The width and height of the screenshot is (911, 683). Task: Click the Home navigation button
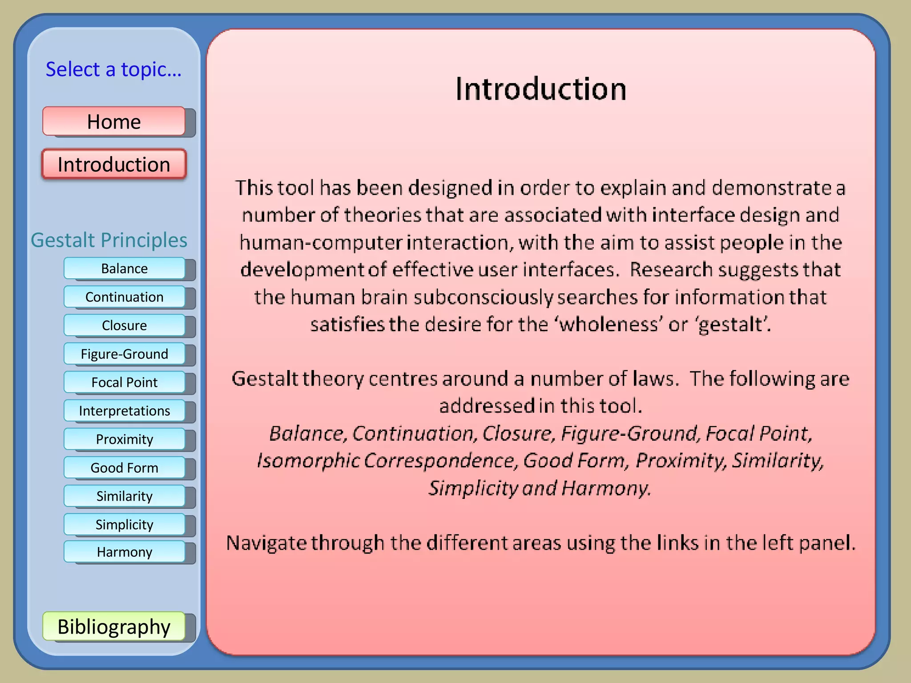pos(114,121)
